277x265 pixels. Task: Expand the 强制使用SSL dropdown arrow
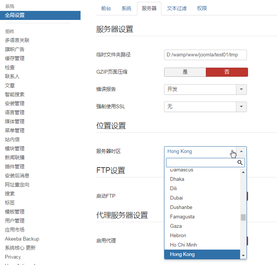coord(241,107)
